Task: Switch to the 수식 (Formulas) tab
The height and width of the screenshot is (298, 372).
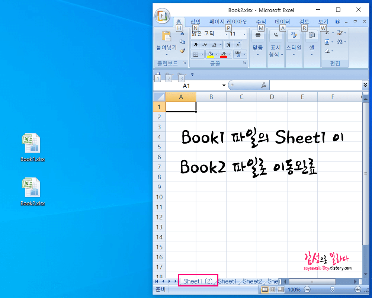Action: pyautogui.click(x=261, y=22)
